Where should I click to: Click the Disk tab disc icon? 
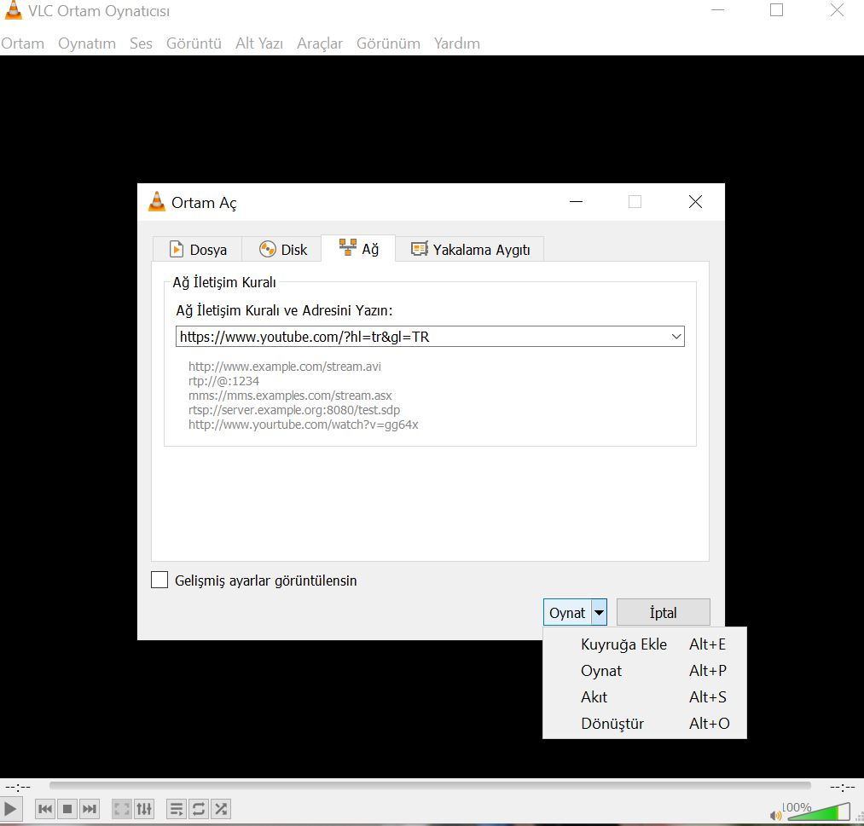coord(267,249)
